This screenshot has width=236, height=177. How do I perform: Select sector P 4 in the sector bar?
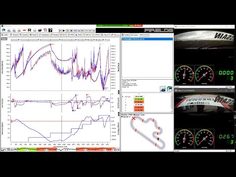77,40
